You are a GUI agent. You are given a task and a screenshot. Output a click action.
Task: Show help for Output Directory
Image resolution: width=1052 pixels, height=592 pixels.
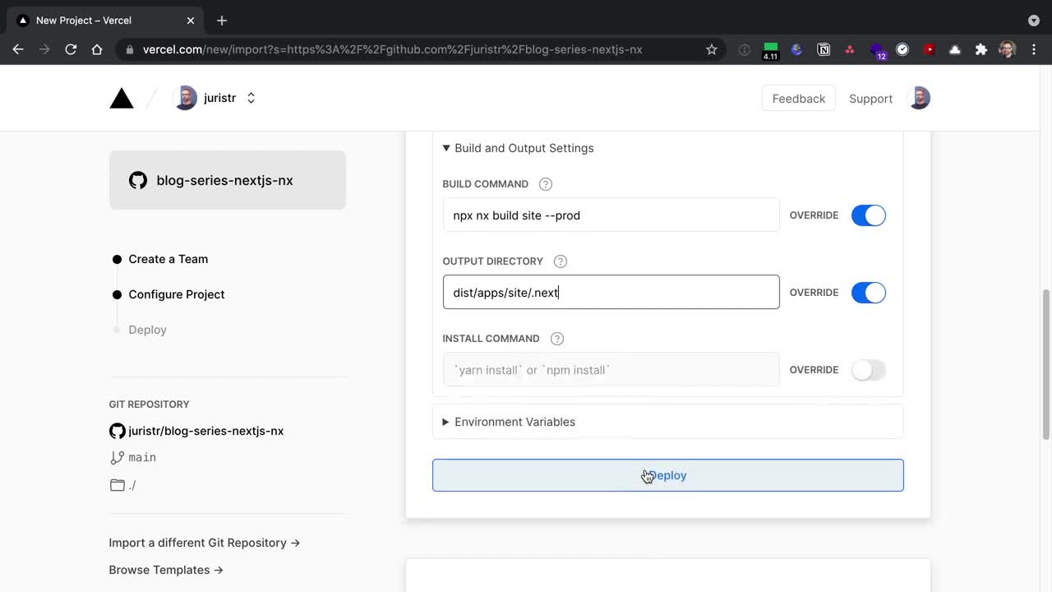pyautogui.click(x=561, y=261)
